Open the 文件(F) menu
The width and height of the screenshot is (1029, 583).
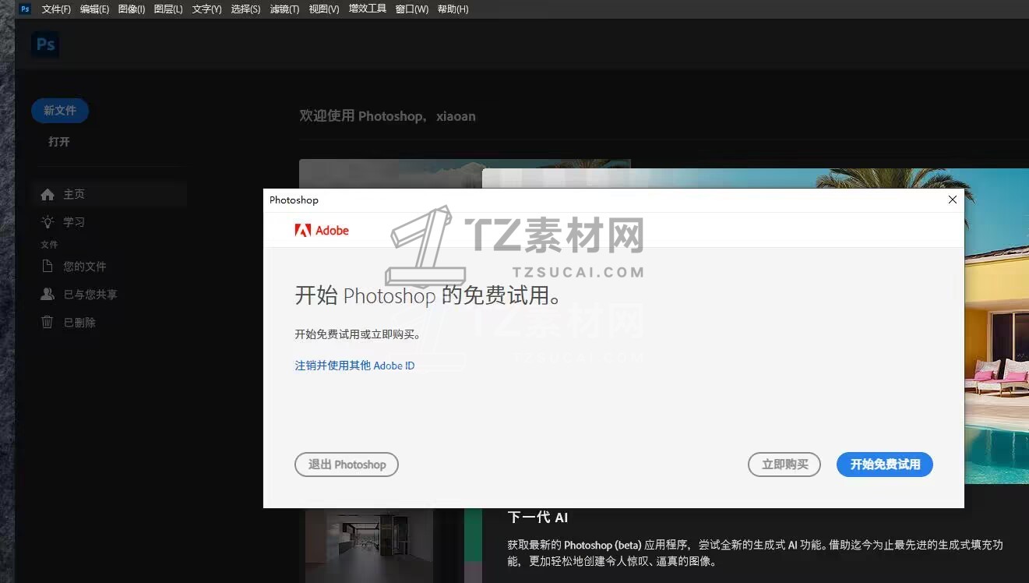(x=56, y=9)
